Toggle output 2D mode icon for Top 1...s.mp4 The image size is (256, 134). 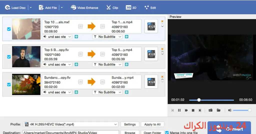pyautogui.click(x=102, y=26)
